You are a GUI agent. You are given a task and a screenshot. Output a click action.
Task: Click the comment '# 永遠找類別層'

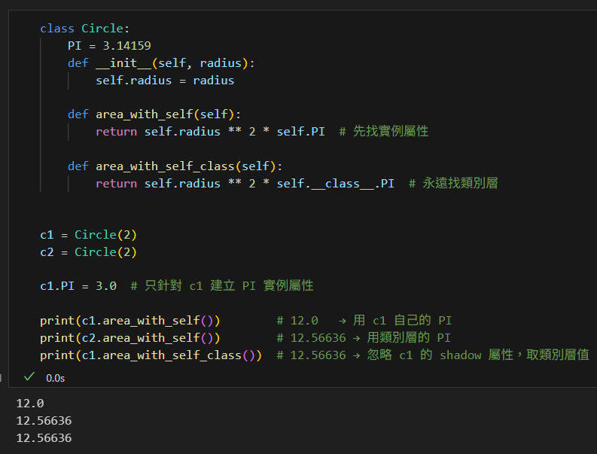pyautogui.click(x=453, y=184)
